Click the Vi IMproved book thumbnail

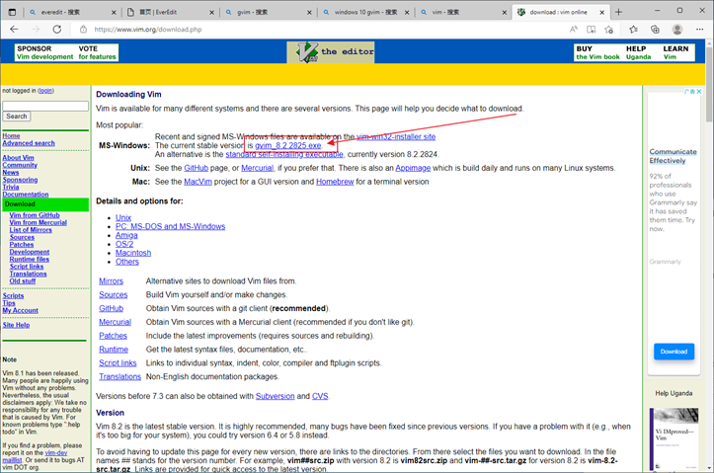[674, 438]
